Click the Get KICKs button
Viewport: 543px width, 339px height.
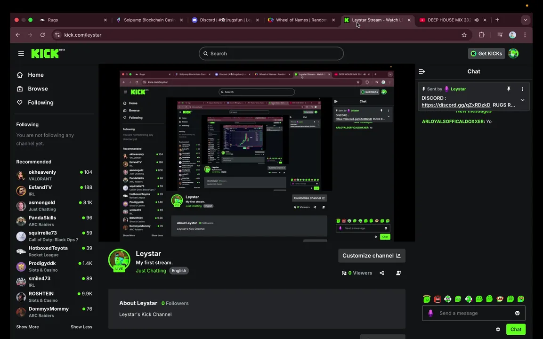[486, 53]
